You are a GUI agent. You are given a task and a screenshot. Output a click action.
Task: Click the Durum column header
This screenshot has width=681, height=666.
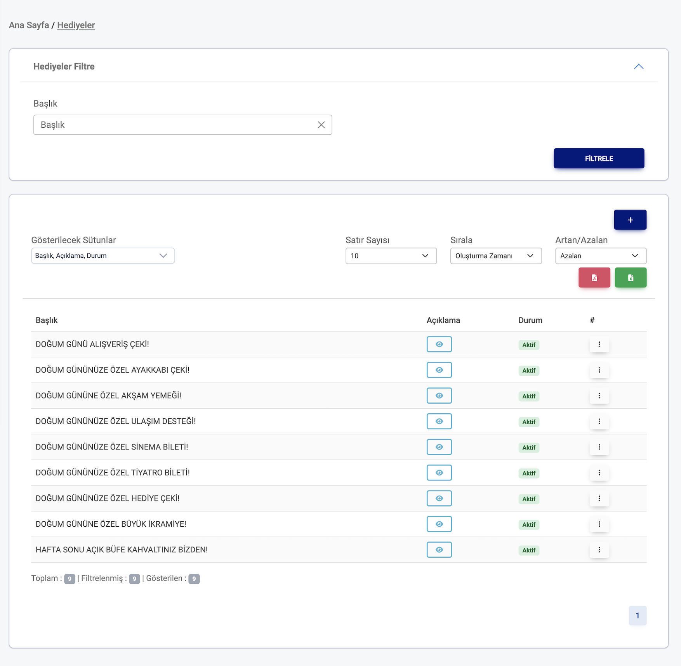click(530, 320)
